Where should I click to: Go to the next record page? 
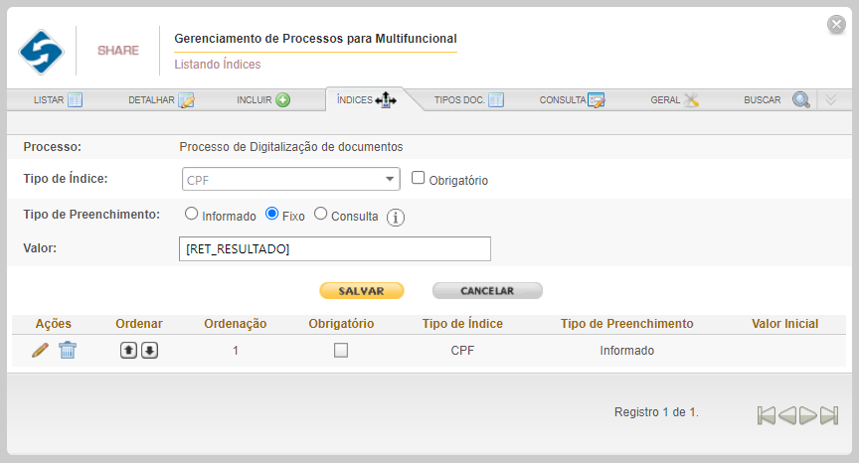pyautogui.click(x=808, y=415)
